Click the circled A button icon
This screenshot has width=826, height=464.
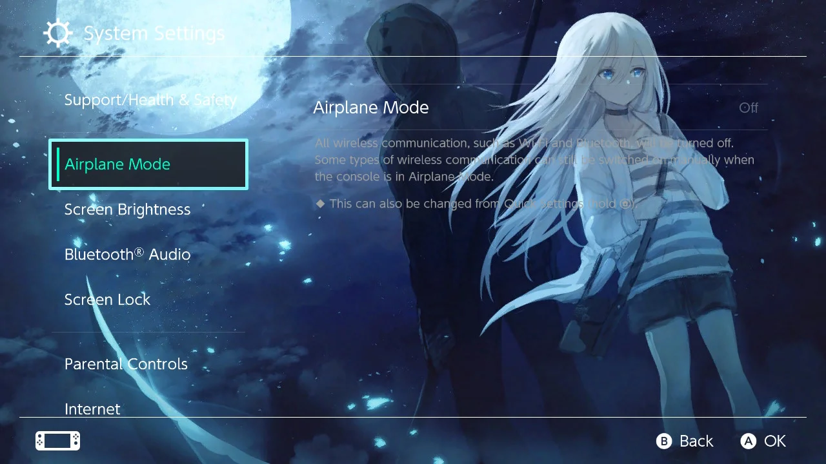point(749,441)
